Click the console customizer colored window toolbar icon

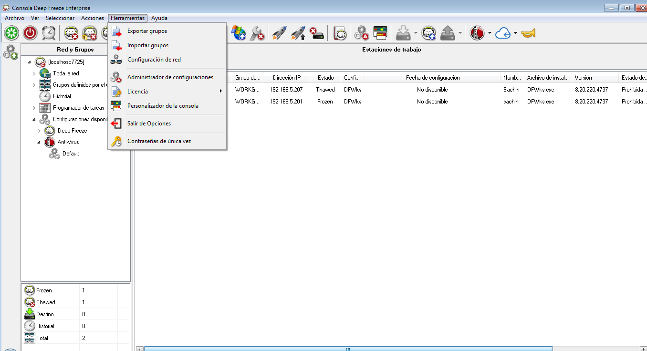click(380, 33)
